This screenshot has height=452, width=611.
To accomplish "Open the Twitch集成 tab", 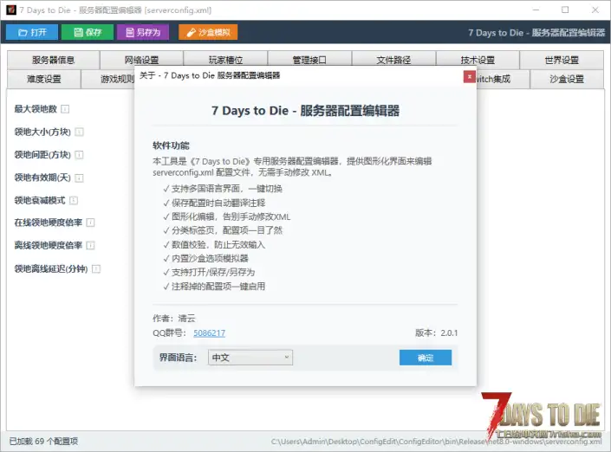I will pyautogui.click(x=503, y=79).
